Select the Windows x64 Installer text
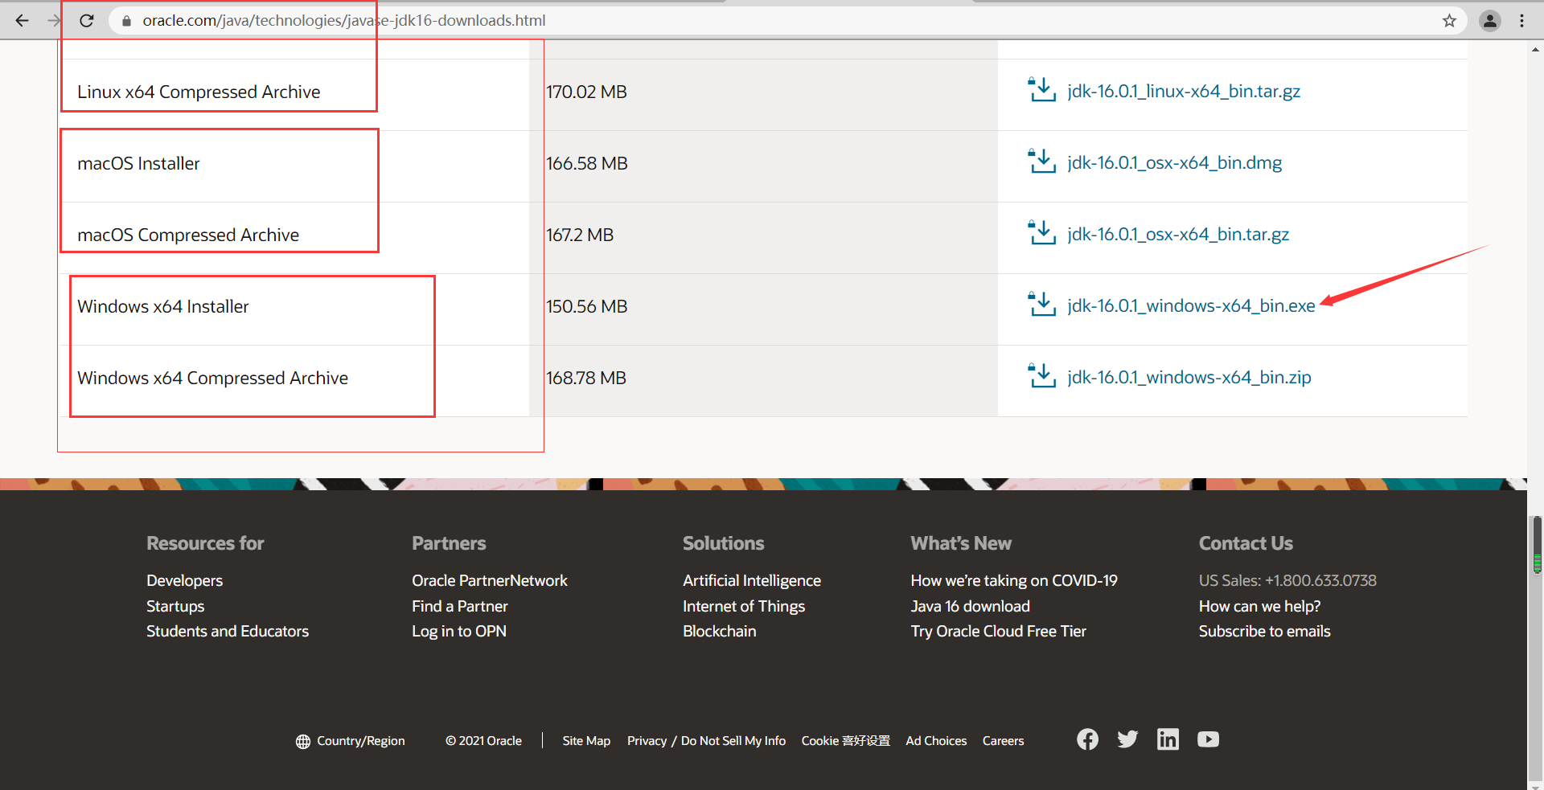The width and height of the screenshot is (1544, 790). (x=163, y=306)
